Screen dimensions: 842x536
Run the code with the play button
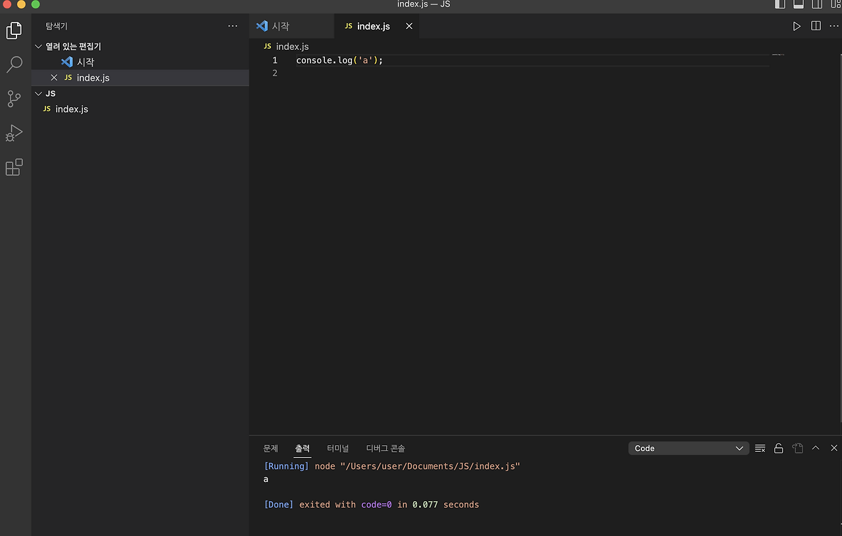(797, 26)
